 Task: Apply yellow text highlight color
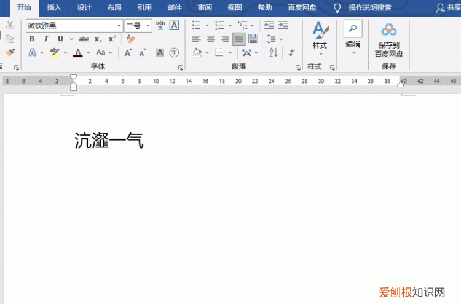[55, 52]
